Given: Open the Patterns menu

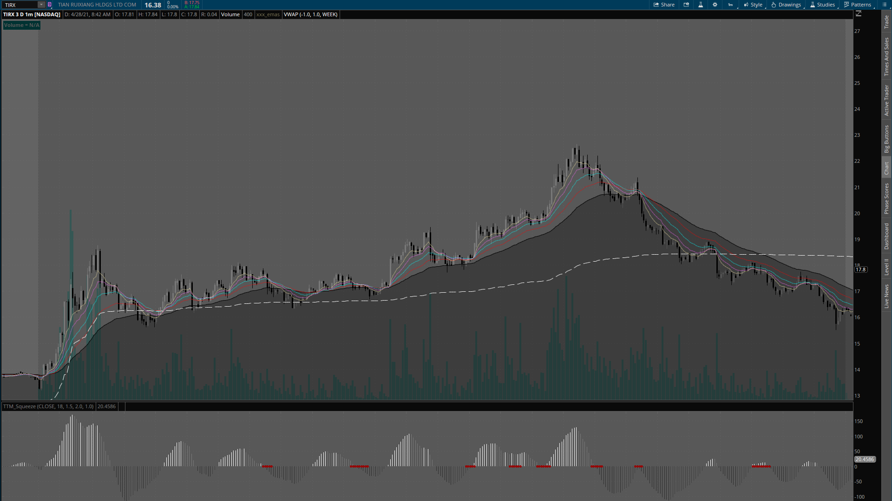Looking at the screenshot, I should click(x=858, y=5).
